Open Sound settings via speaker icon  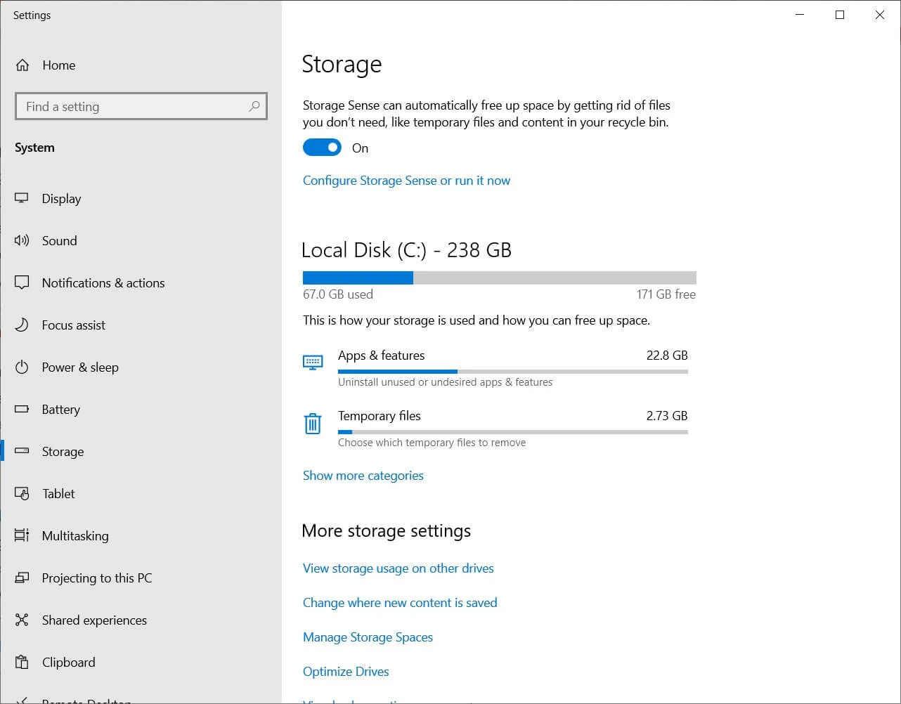point(22,240)
